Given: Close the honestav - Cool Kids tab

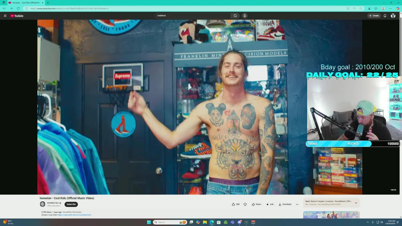Looking at the screenshot, I should (42, 3).
